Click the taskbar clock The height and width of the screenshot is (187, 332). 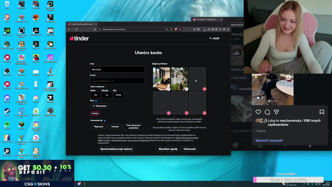point(327,184)
